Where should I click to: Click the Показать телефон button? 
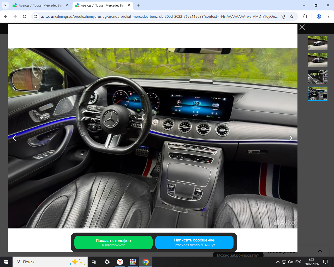(x=113, y=242)
